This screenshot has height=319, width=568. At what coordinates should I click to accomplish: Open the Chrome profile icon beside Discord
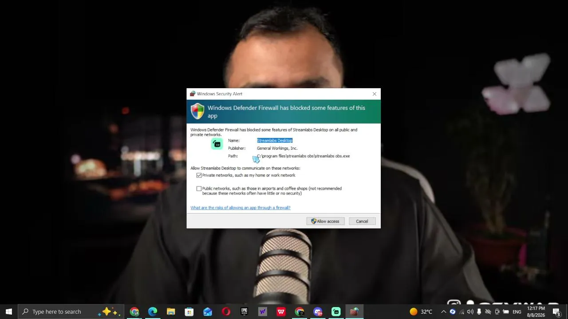click(x=300, y=311)
